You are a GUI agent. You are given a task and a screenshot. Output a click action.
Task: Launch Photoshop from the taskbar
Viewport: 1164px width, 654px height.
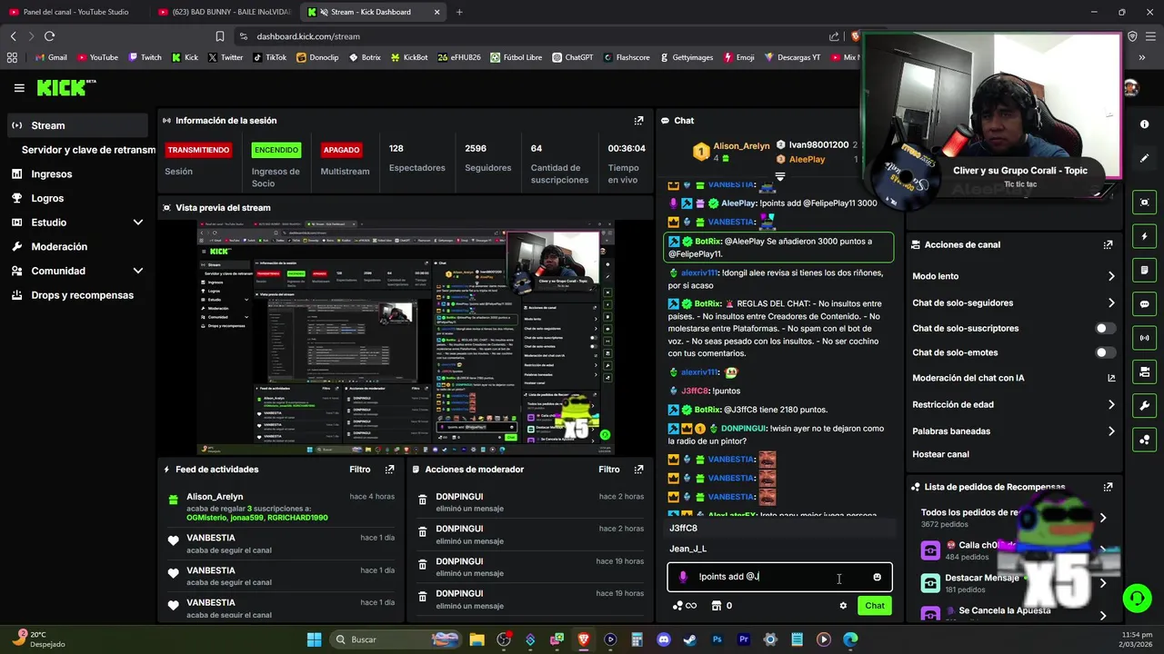pyautogui.click(x=717, y=639)
